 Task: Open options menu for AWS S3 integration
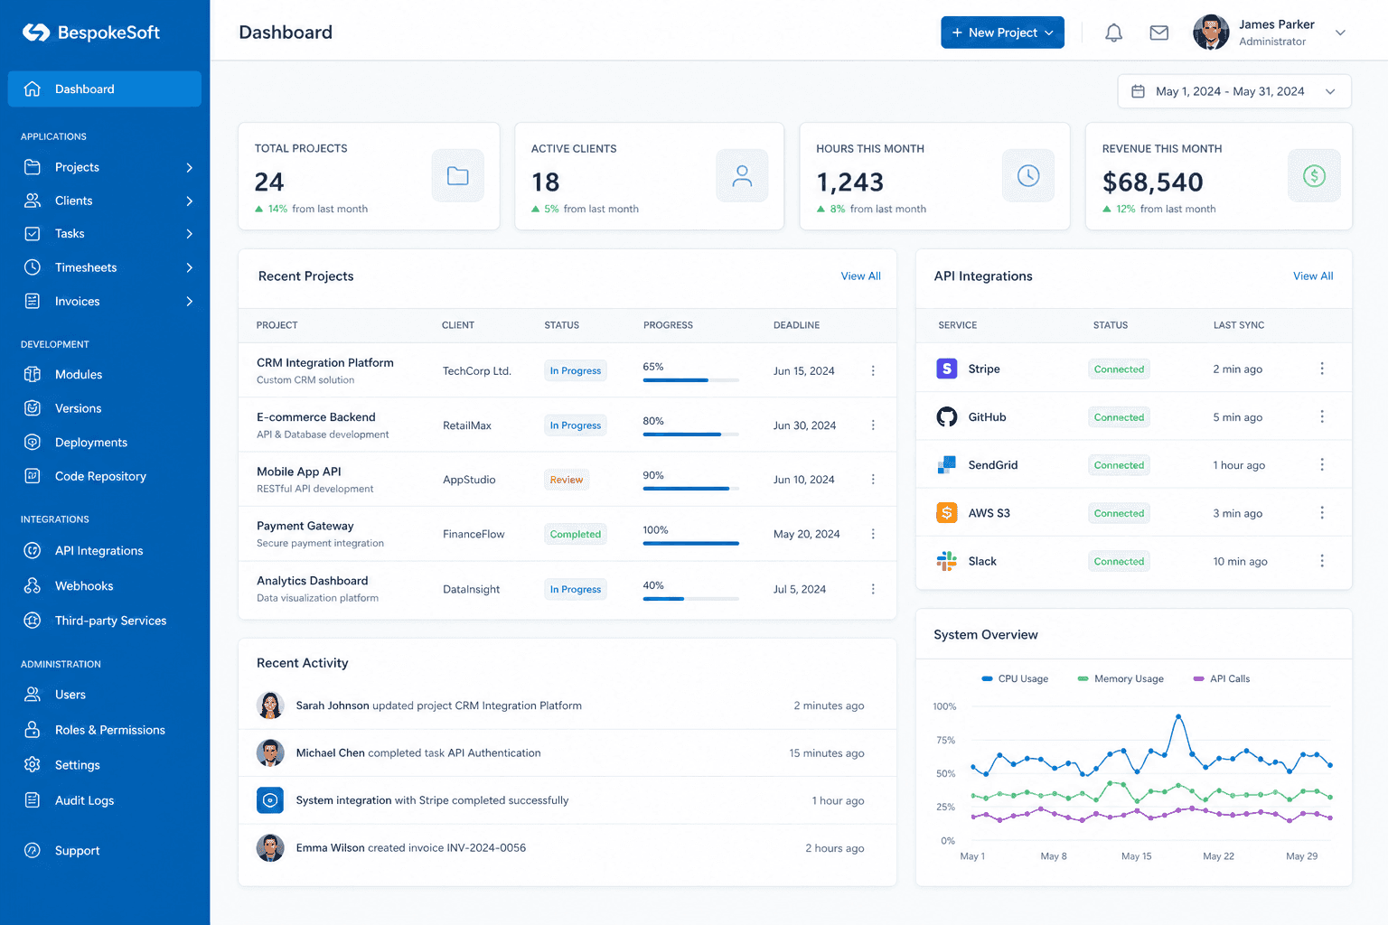[1322, 512]
